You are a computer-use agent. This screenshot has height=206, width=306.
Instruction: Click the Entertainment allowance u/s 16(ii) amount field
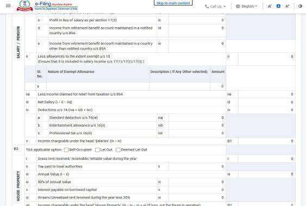coord(197,126)
